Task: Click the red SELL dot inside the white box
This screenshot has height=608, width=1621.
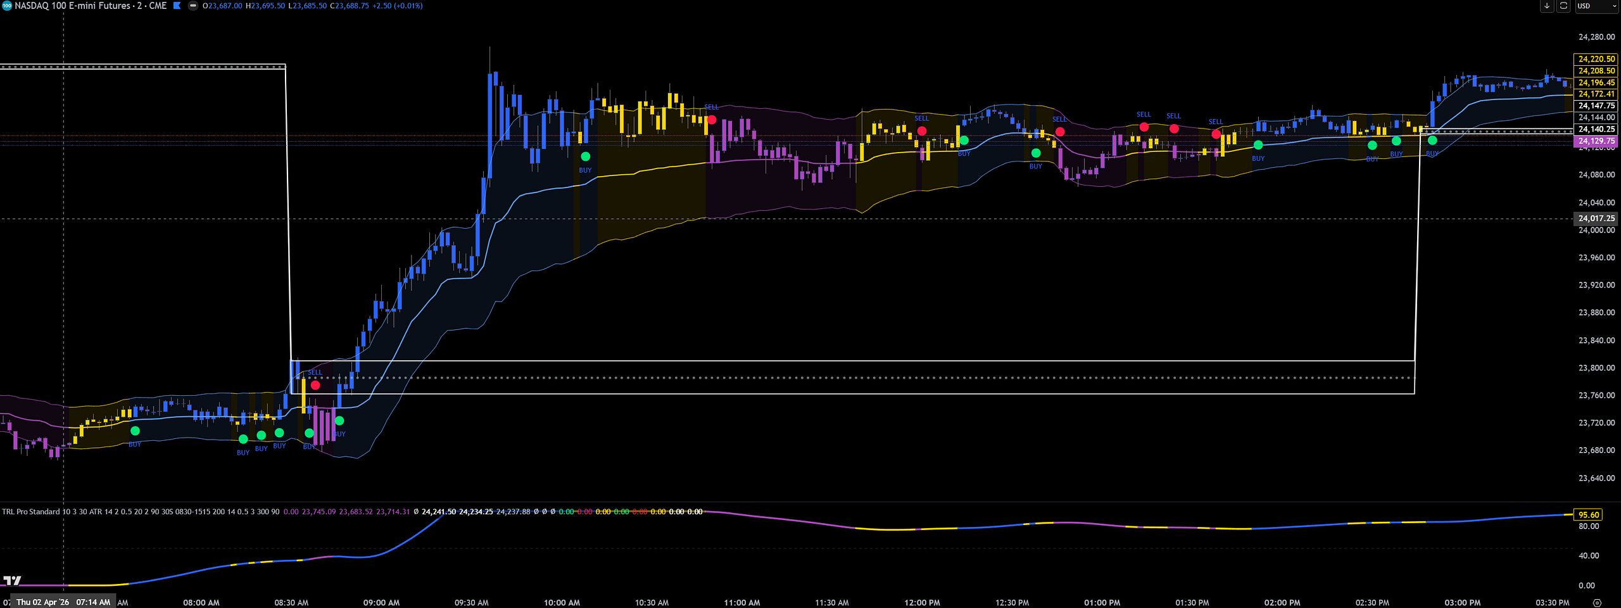Action: point(315,385)
